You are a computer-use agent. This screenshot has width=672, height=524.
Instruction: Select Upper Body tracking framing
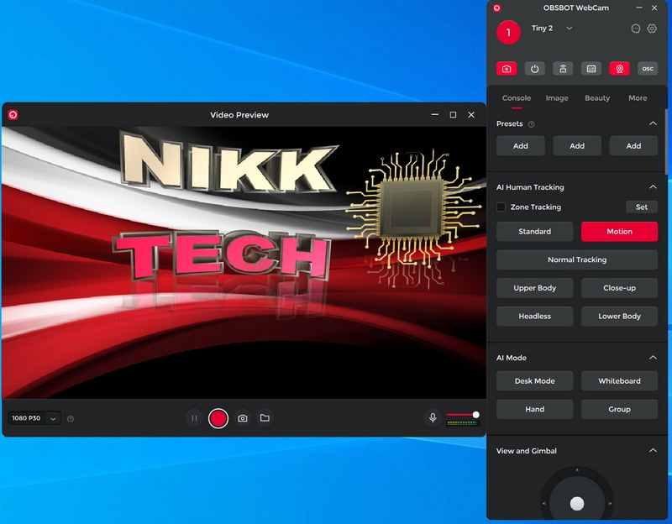534,288
